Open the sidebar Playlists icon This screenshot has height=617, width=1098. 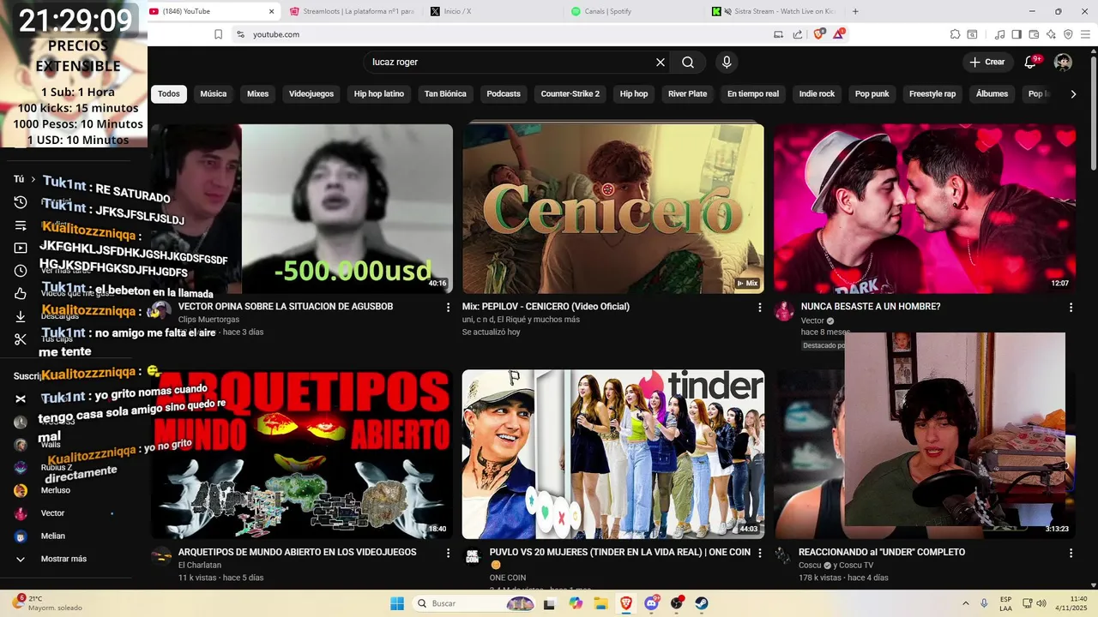pyautogui.click(x=21, y=225)
